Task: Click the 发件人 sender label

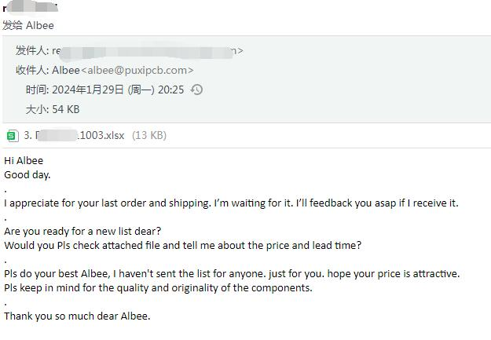Action: pyautogui.click(x=31, y=50)
